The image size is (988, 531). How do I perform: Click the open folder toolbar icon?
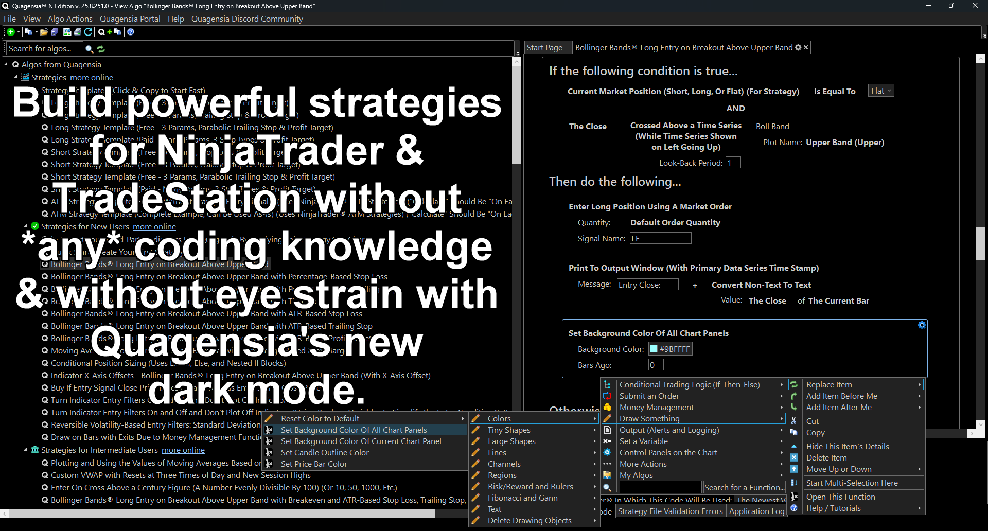44,32
